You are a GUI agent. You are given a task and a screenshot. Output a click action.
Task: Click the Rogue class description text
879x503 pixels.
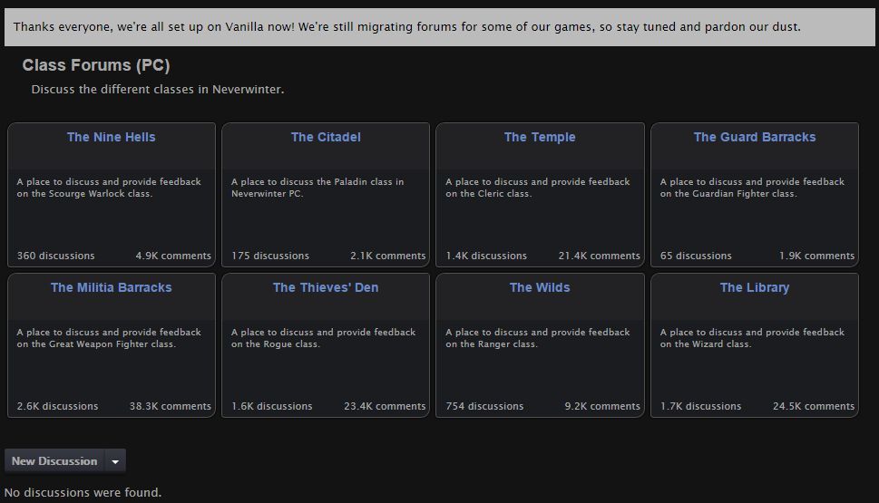point(324,338)
